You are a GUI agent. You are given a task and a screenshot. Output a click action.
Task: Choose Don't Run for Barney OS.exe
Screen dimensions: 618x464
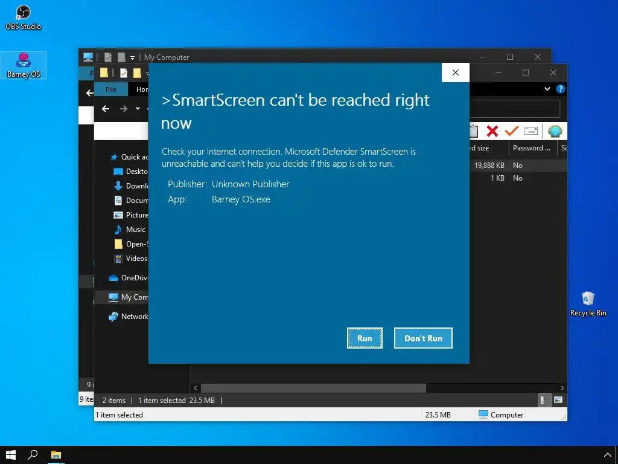423,338
